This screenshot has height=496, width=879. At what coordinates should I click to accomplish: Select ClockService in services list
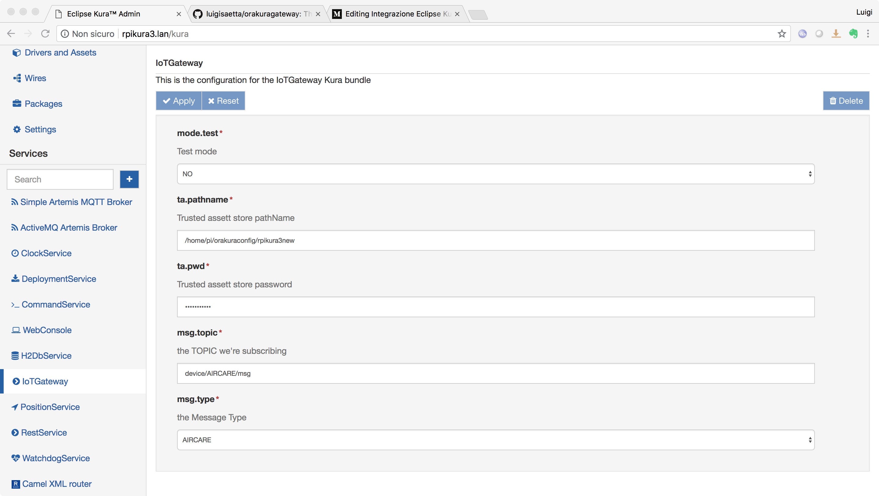coord(46,253)
